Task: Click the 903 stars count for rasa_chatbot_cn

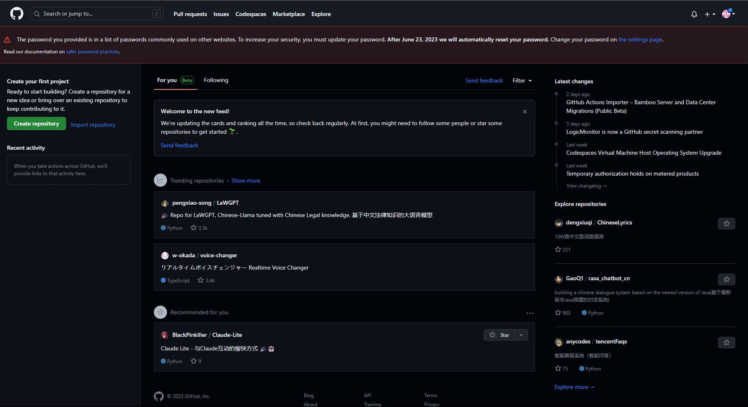Action: pos(563,313)
